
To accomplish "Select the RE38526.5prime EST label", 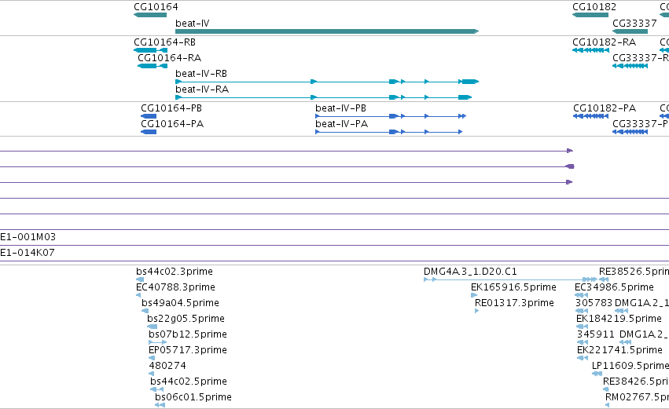I will [x=634, y=272].
